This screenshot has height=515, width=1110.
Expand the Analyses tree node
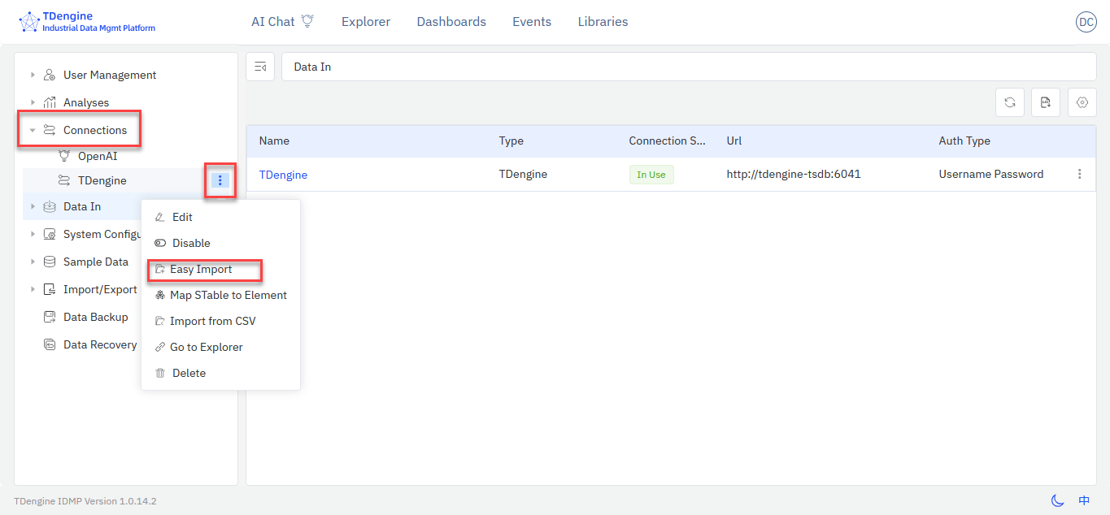coord(33,102)
